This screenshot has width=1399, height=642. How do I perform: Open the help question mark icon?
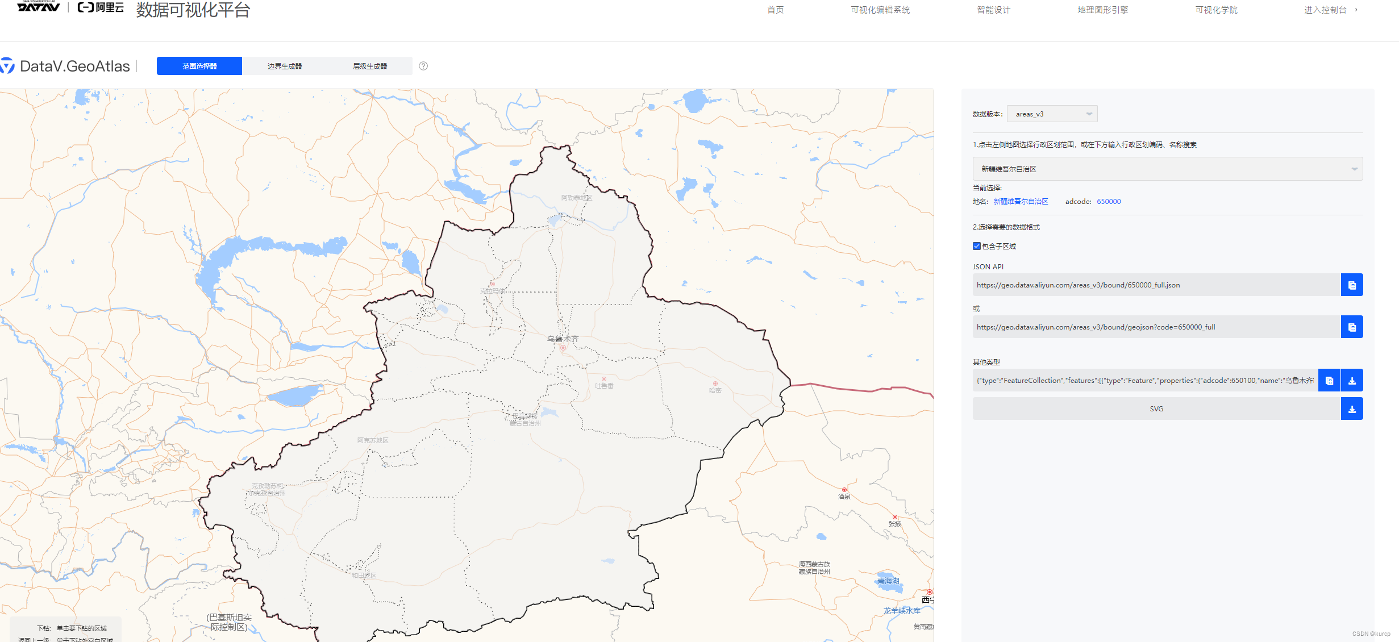point(423,66)
